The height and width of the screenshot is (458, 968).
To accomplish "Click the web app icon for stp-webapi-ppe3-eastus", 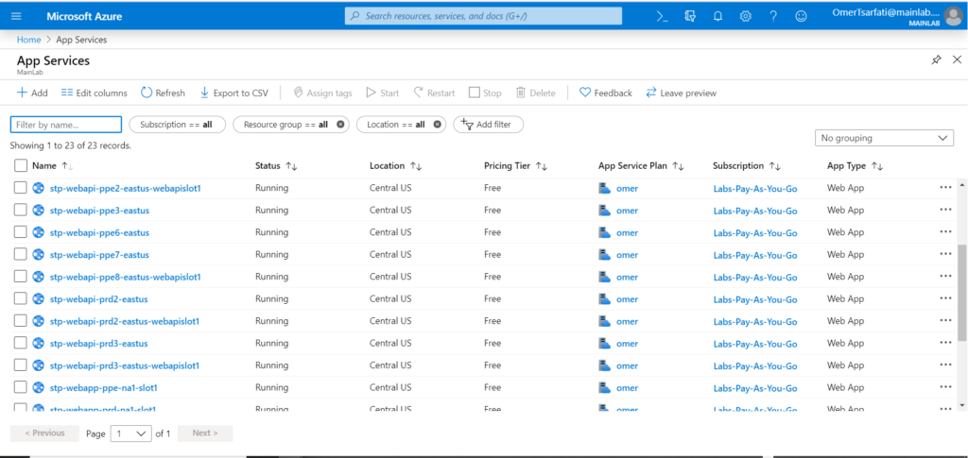I will 38,211.
